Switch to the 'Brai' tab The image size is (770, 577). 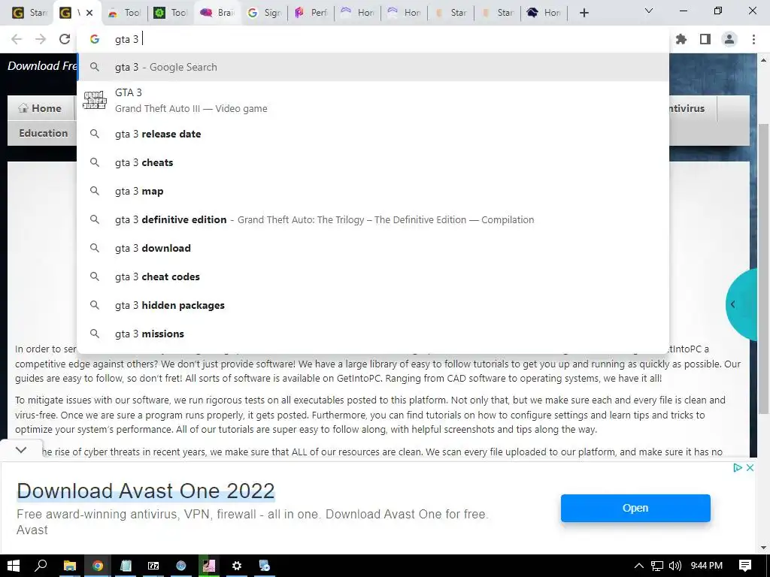(217, 13)
